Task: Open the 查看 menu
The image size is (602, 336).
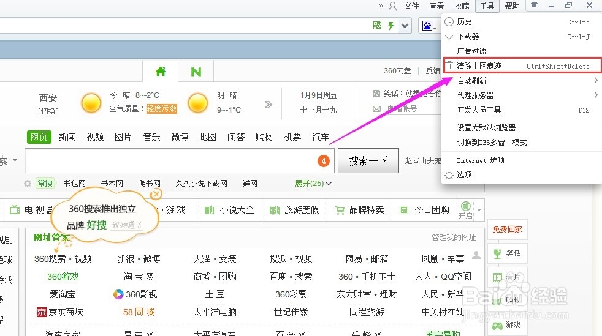Action: click(436, 6)
